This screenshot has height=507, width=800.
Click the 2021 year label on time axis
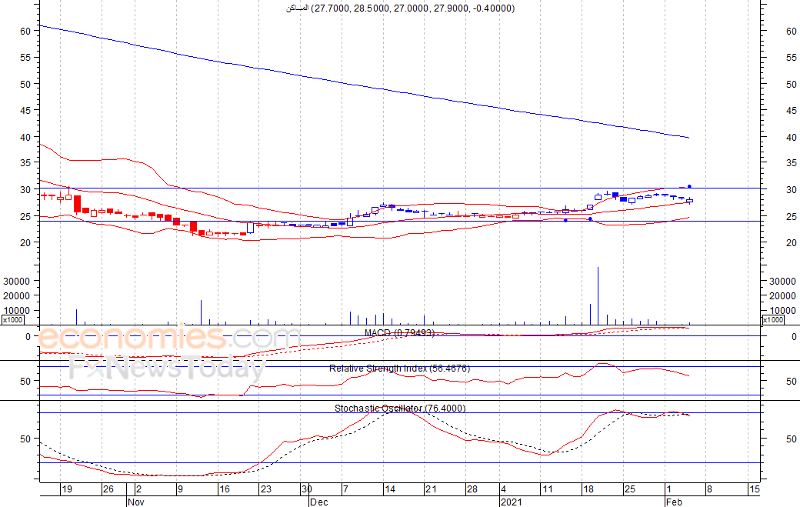pyautogui.click(x=512, y=502)
